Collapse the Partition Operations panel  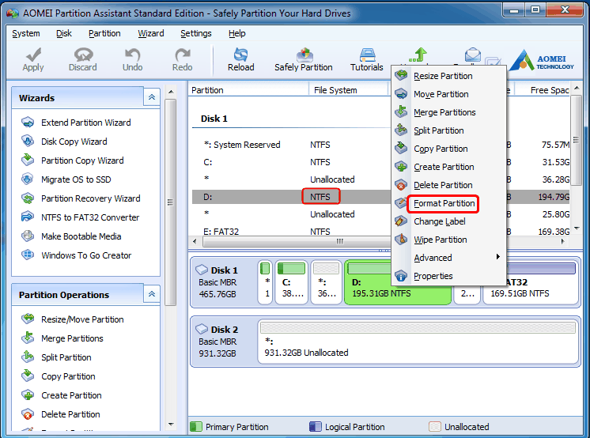[152, 294]
